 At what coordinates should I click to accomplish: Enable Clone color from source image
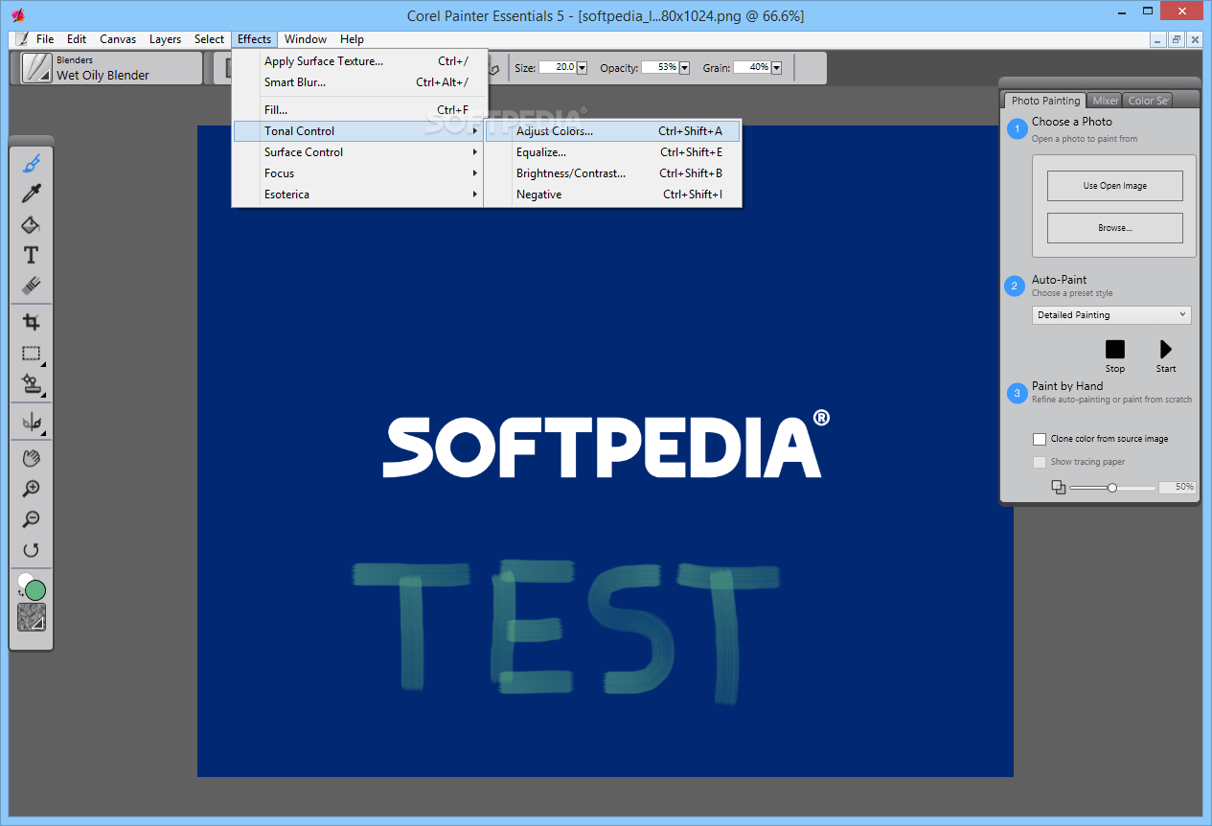coord(1040,439)
